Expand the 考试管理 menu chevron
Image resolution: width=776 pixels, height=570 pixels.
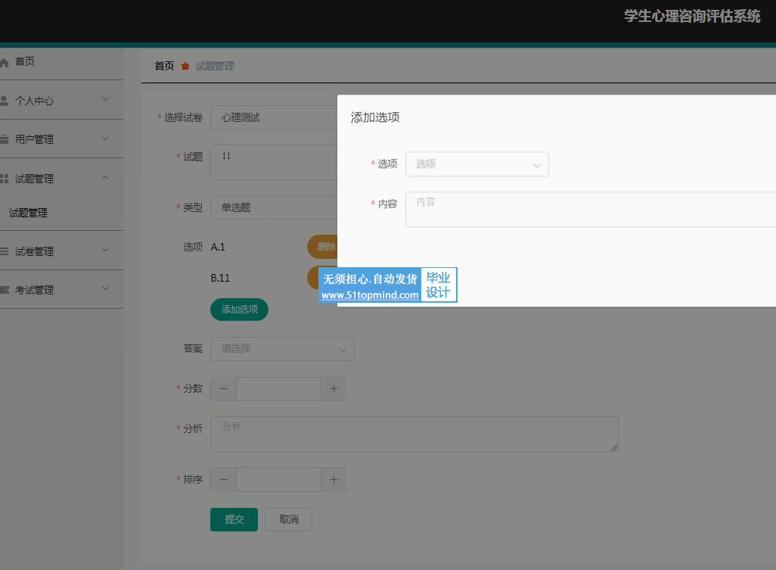pos(105,288)
